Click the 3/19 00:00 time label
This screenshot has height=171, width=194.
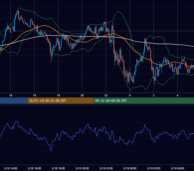pyautogui.click(x=130, y=168)
